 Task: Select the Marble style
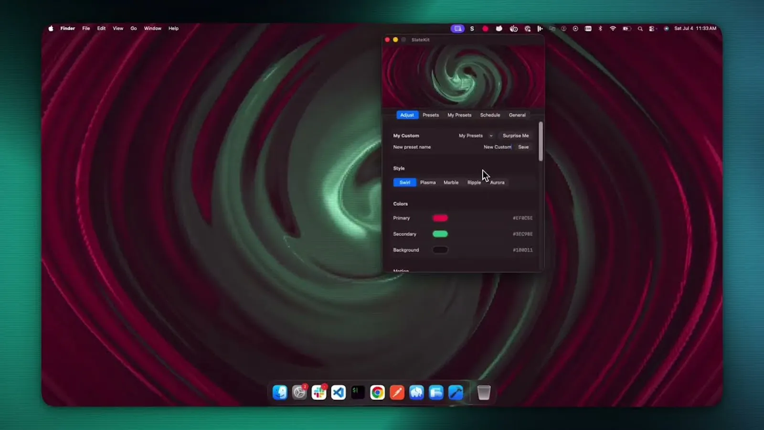point(451,183)
